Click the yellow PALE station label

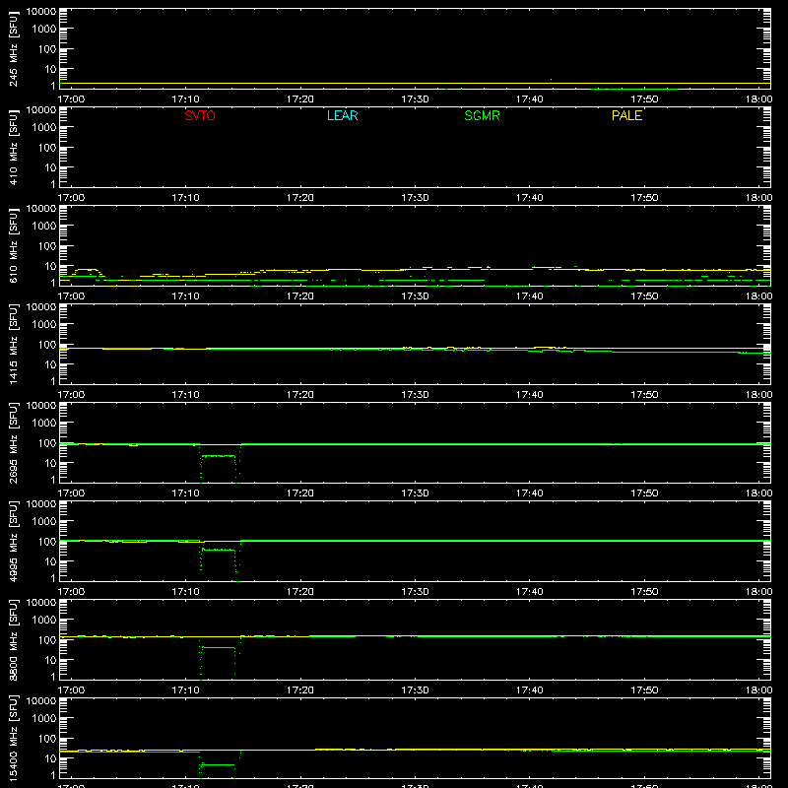(626, 115)
